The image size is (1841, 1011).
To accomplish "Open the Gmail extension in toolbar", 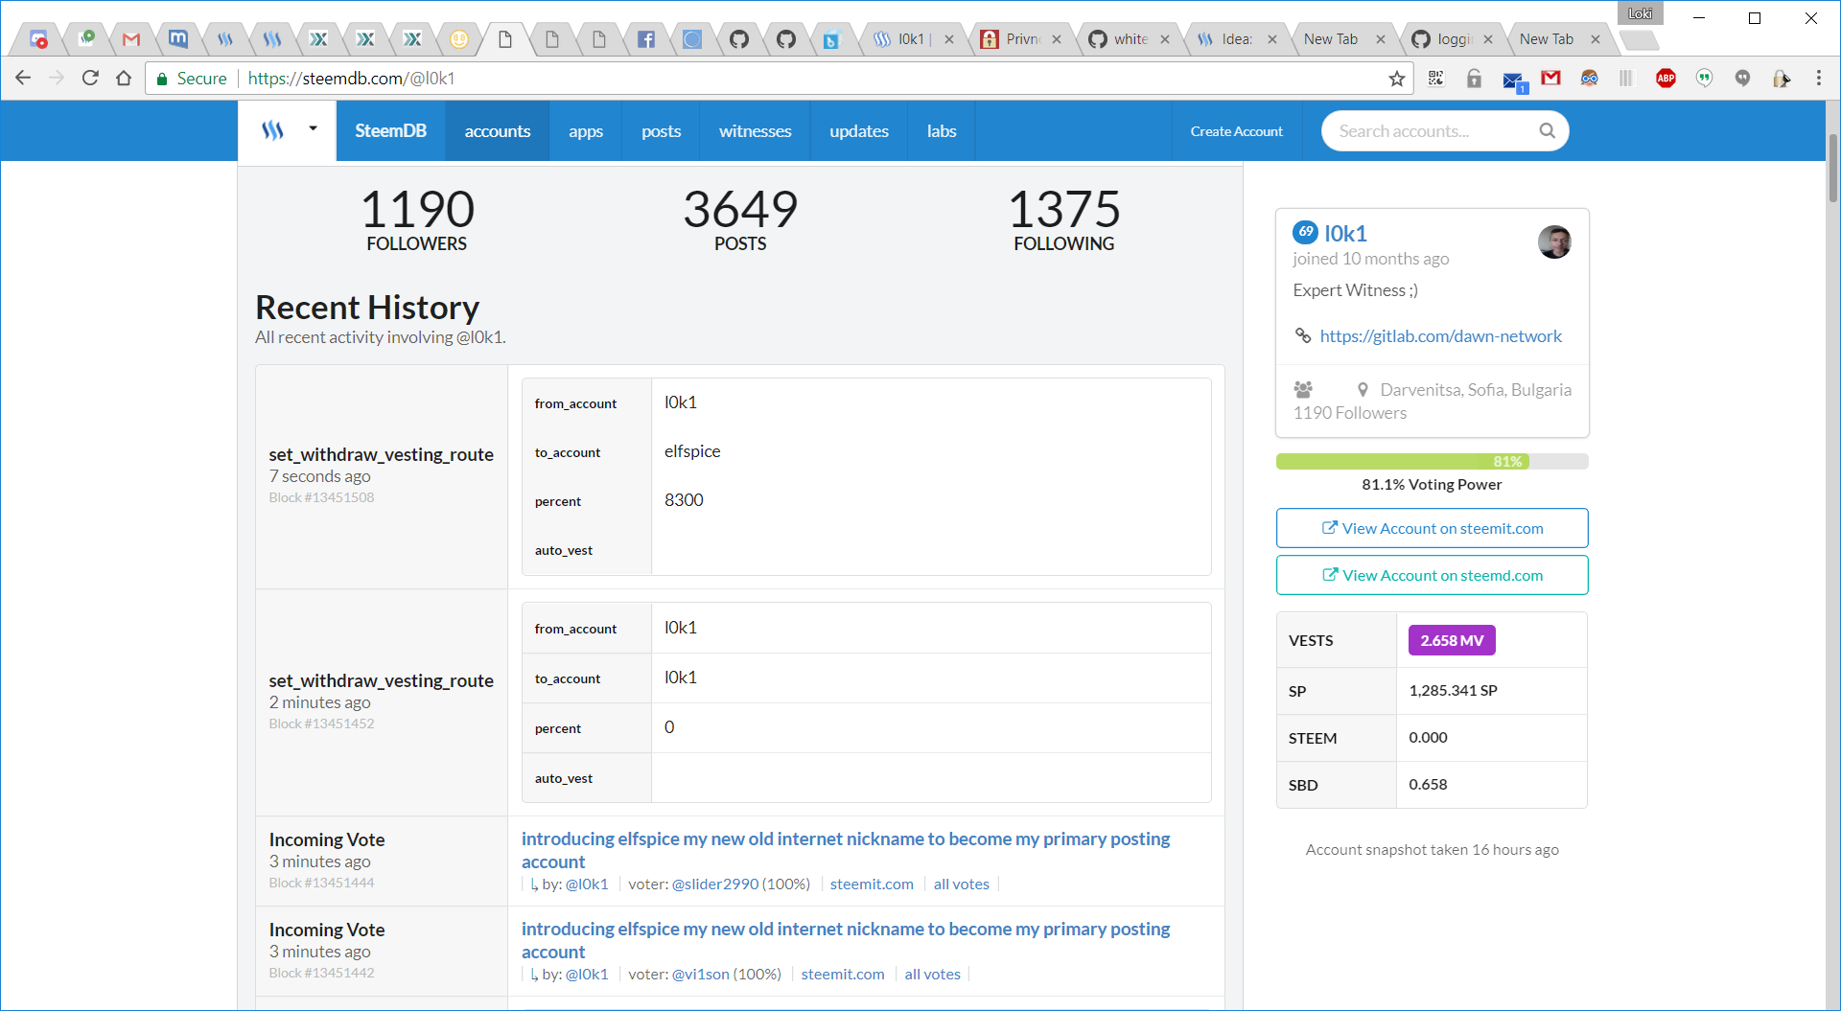I will click(x=1550, y=79).
